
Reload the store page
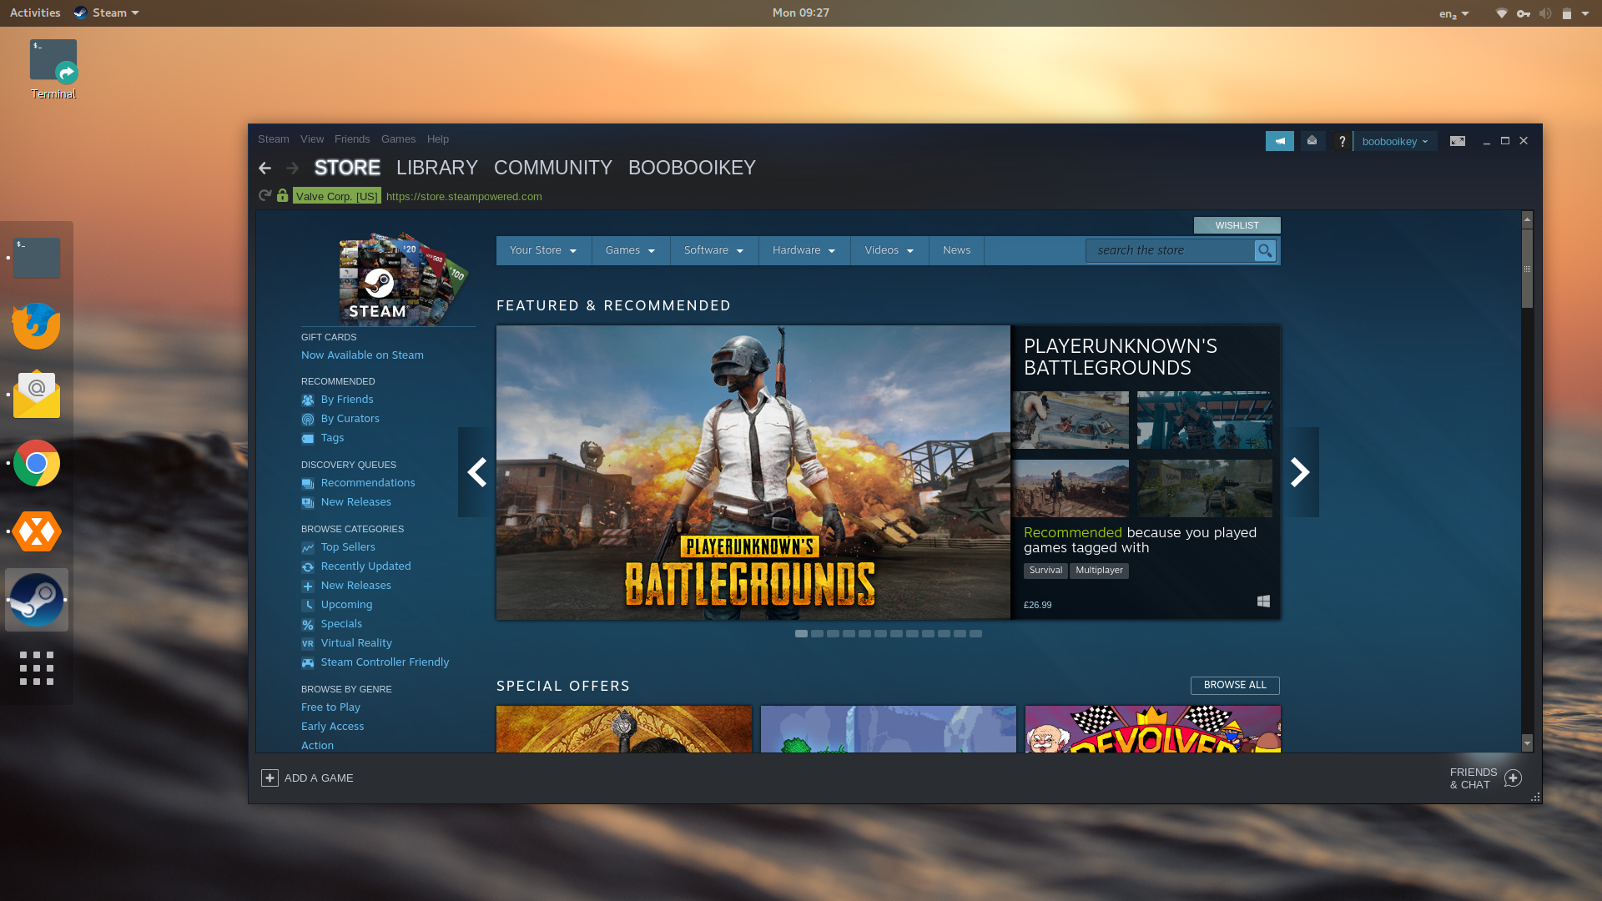point(265,195)
